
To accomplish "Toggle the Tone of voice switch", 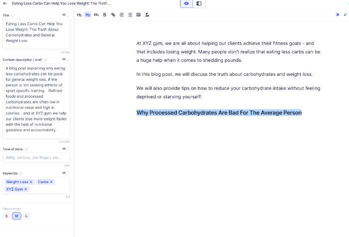I will pyautogui.click(x=65, y=149).
